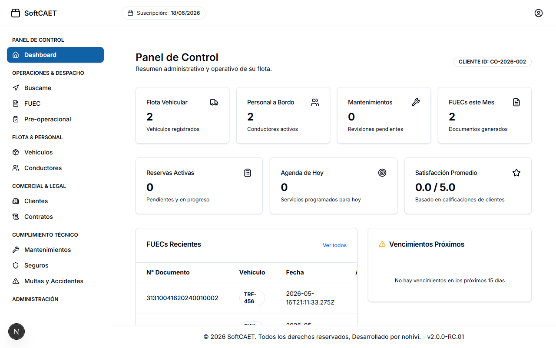This screenshot has width=556, height=348.
Task: Open the Clientes page
Action: (55, 201)
